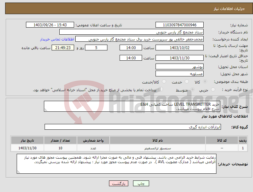
Task: Click the code cell showing --
Action: 222,148
